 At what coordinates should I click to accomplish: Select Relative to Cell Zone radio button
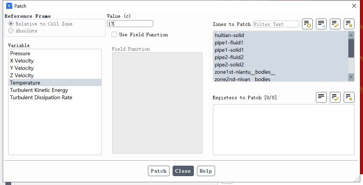coord(11,24)
